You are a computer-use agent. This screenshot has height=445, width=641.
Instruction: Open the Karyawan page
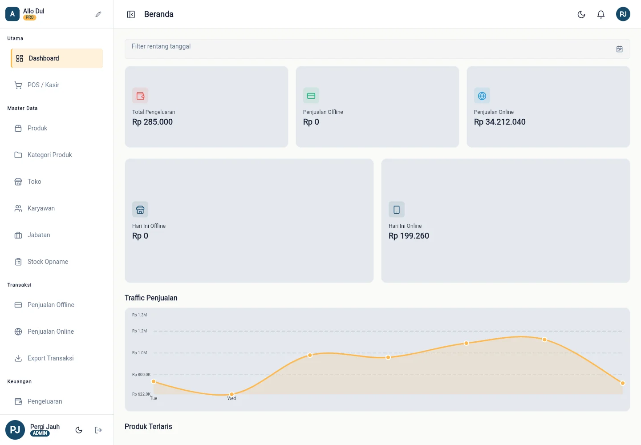pos(57,208)
